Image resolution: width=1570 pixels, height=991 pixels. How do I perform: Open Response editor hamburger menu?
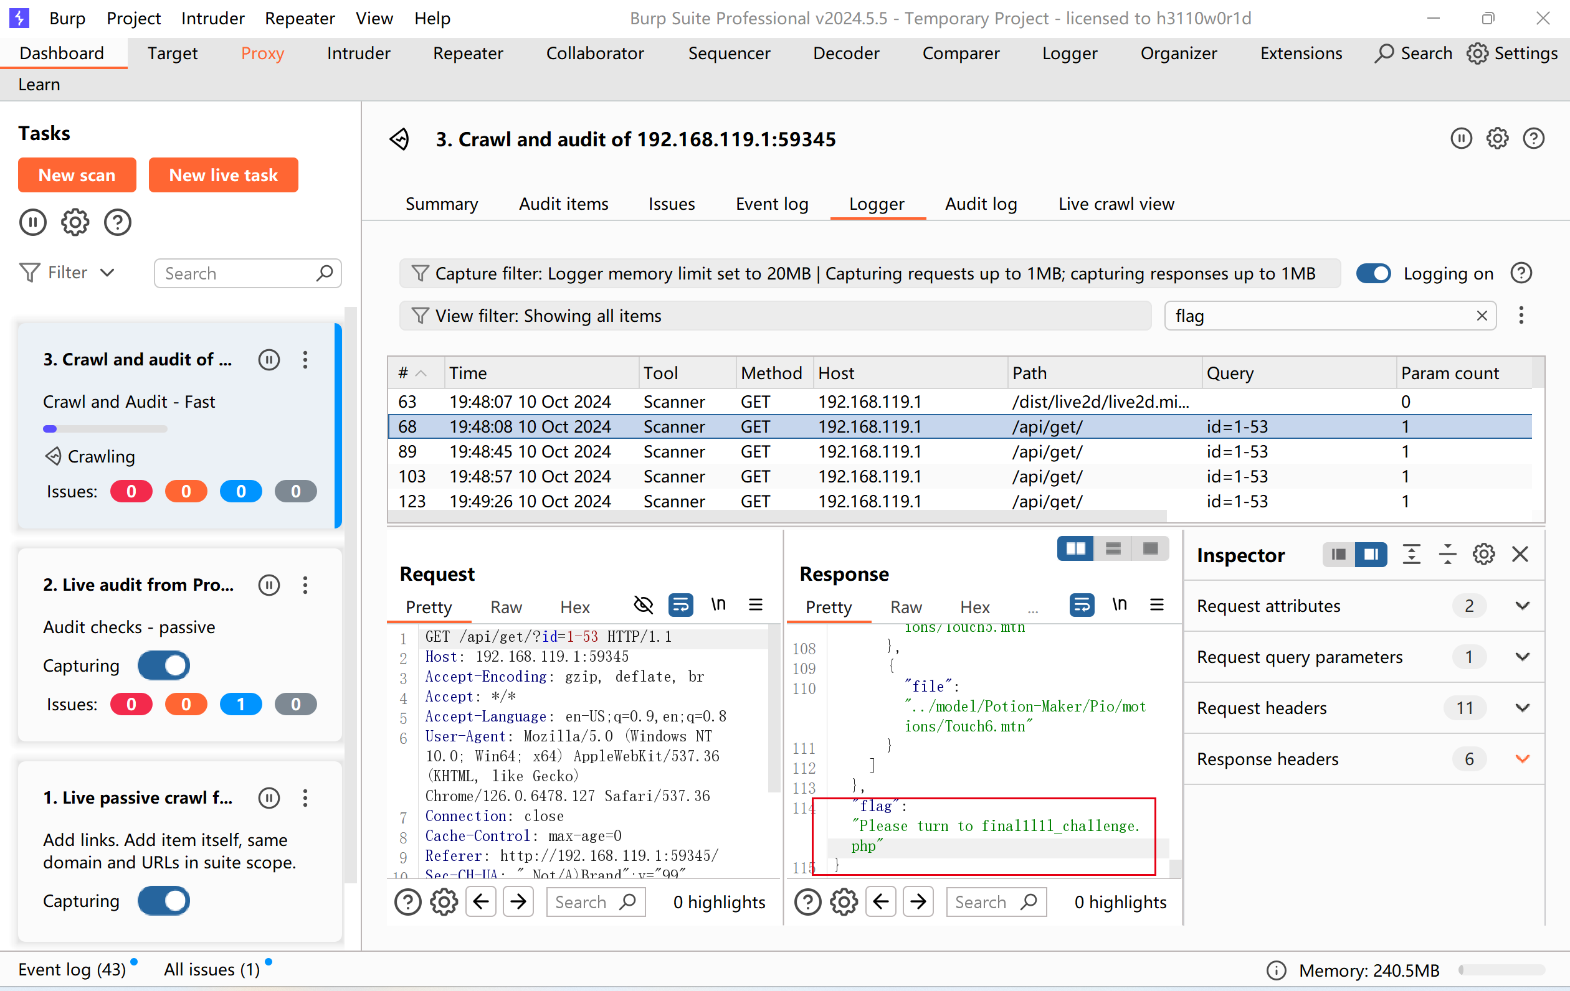[x=1157, y=605]
